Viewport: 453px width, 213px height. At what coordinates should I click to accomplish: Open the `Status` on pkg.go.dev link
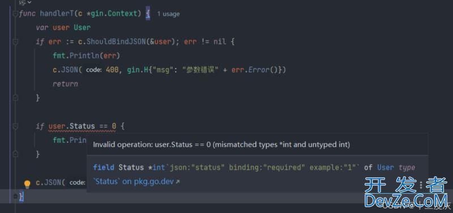click(134, 181)
